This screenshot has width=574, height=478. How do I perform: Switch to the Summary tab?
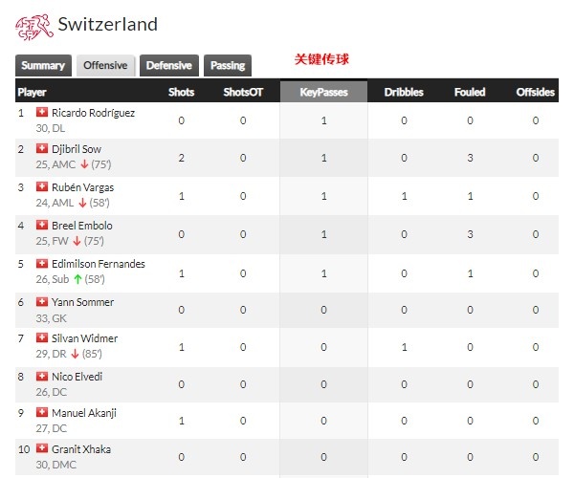(43, 65)
